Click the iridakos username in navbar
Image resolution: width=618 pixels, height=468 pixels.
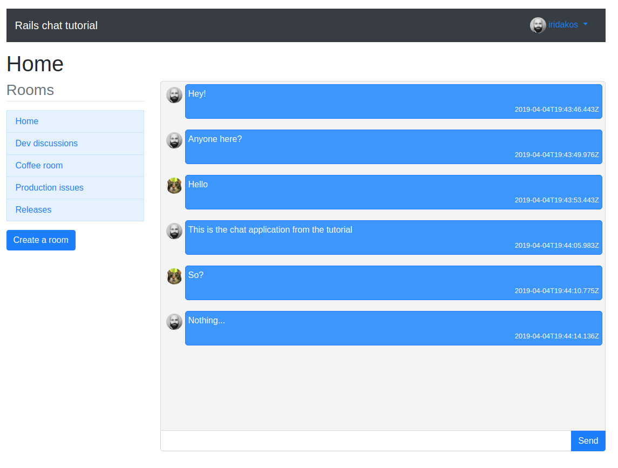[563, 25]
